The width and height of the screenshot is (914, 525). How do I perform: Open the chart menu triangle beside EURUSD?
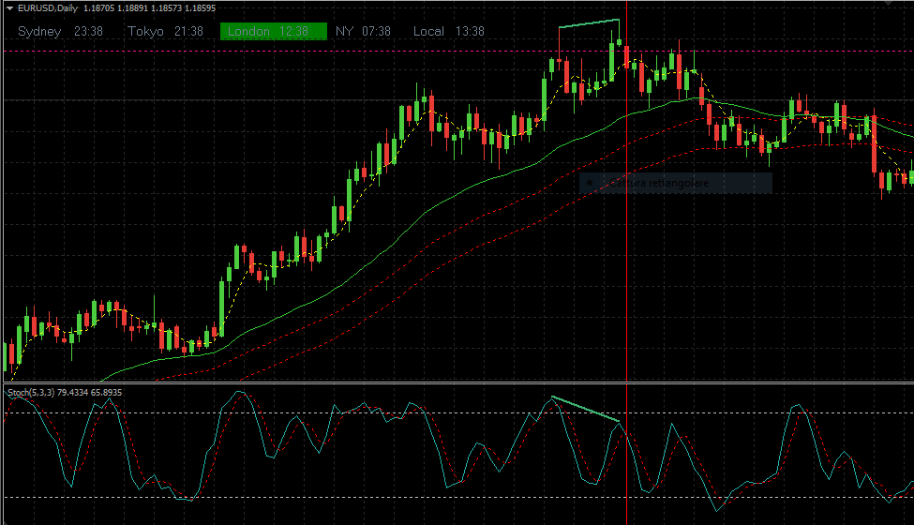tap(9, 8)
